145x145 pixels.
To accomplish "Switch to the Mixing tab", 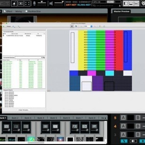I will point(19,11).
